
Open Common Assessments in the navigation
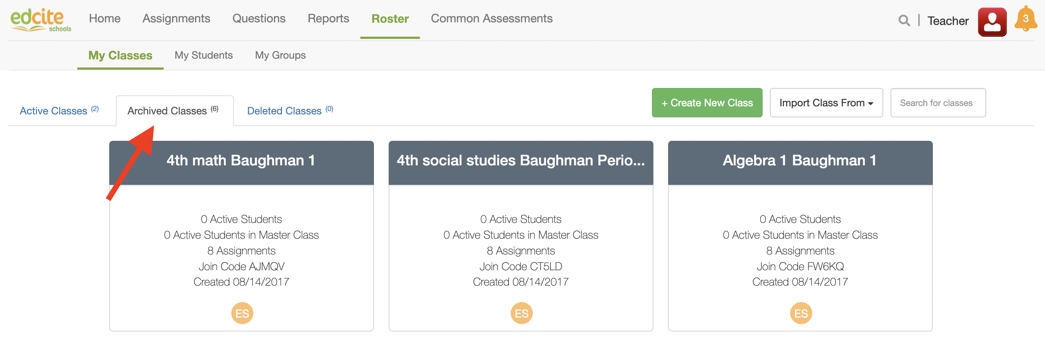[x=491, y=19]
